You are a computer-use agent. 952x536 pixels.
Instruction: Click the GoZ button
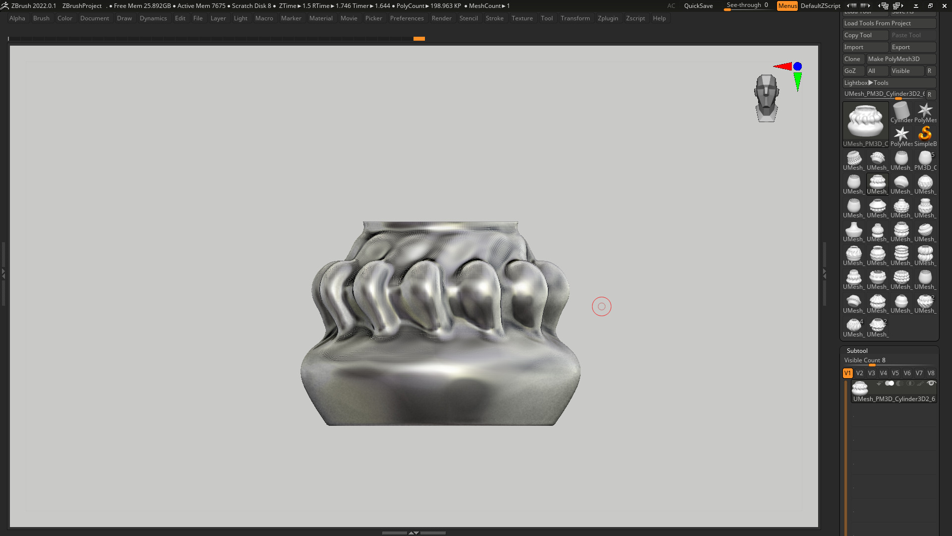click(x=853, y=71)
